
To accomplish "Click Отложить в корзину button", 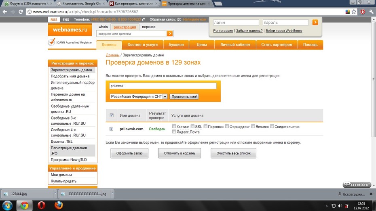I will point(180,153).
